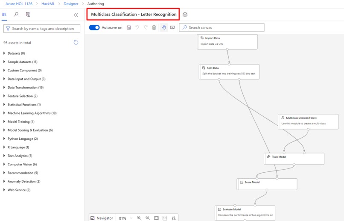The height and width of the screenshot is (221, 344).
Task: Toggle Autosave off
Action: tap(94, 27)
